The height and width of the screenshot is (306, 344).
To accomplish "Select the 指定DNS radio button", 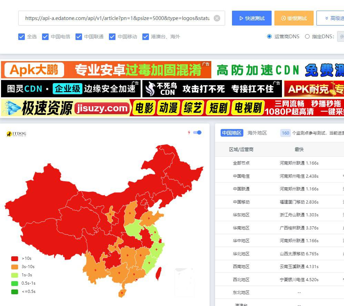I will coord(307,37).
